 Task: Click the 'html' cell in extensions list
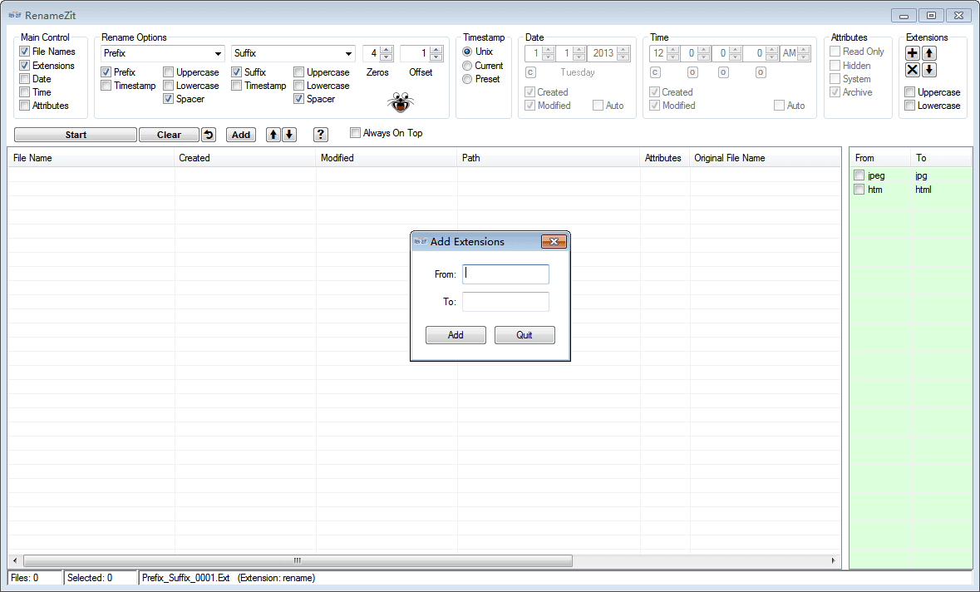coord(923,190)
